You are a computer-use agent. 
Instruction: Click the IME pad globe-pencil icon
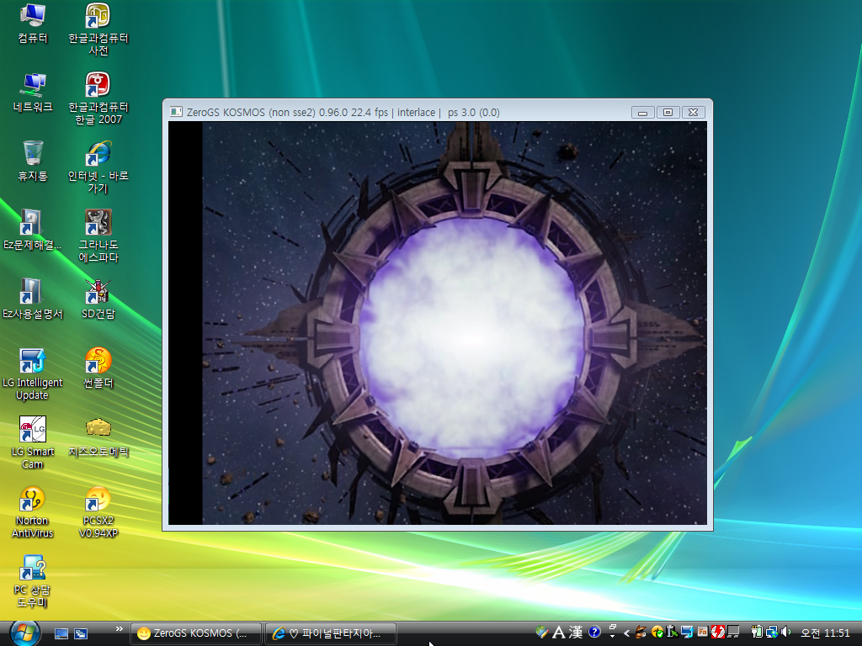point(542,632)
